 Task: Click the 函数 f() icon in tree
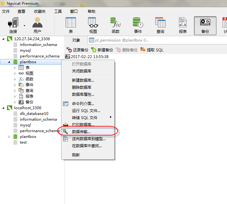pos(21,79)
